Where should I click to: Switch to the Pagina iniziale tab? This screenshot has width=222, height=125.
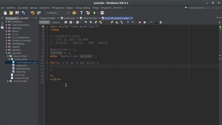(48, 18)
